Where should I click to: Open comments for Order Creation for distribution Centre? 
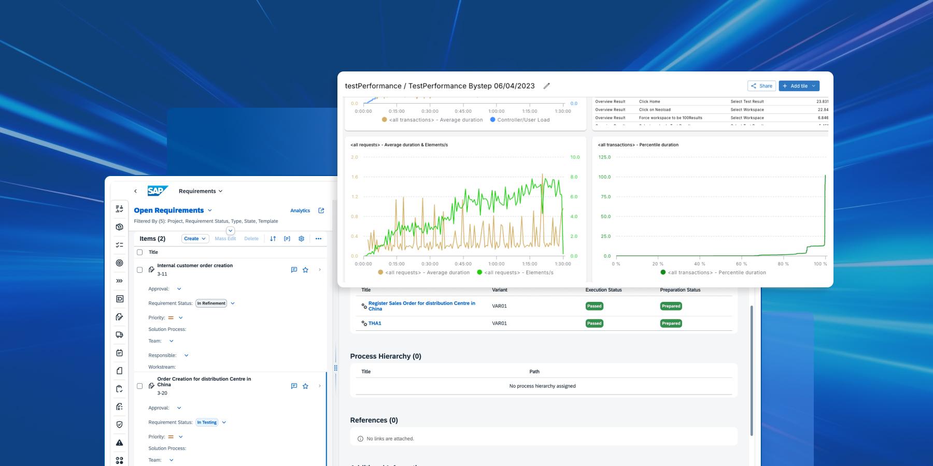294,386
